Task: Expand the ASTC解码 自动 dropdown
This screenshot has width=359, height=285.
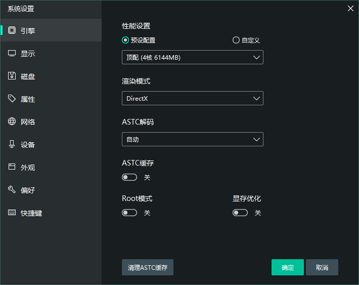Action: point(192,139)
